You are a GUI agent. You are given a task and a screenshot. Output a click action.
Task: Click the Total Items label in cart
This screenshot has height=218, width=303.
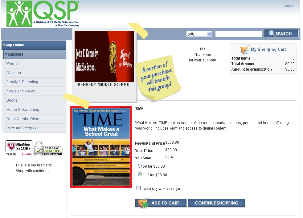click(241, 58)
